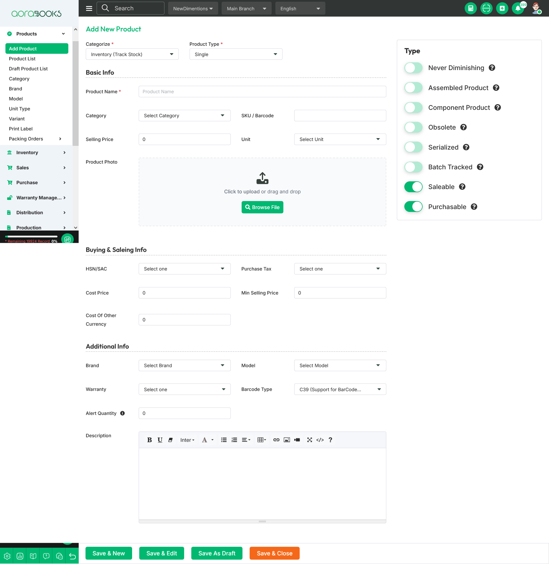Open the font color picker letter A
This screenshot has height=564, width=549.
pyautogui.click(x=204, y=440)
